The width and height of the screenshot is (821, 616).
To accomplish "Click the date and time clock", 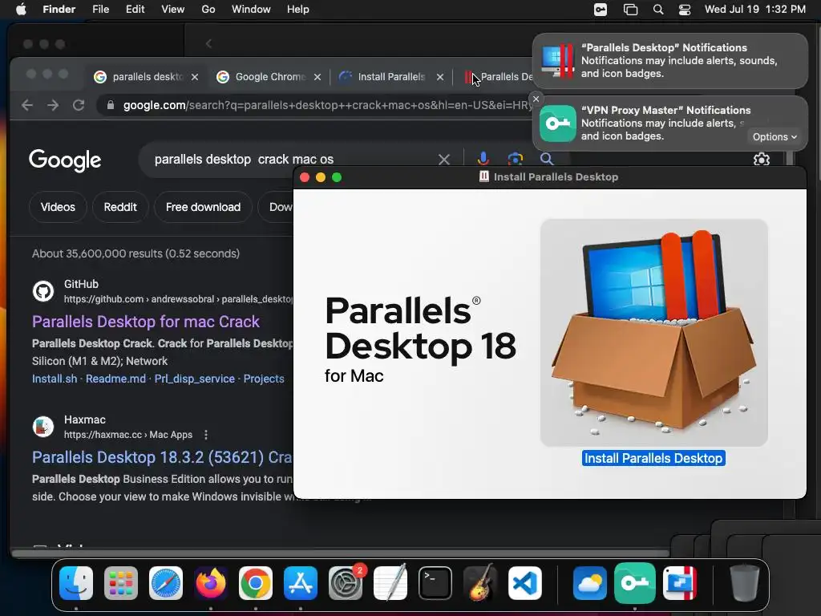I will coord(754,10).
